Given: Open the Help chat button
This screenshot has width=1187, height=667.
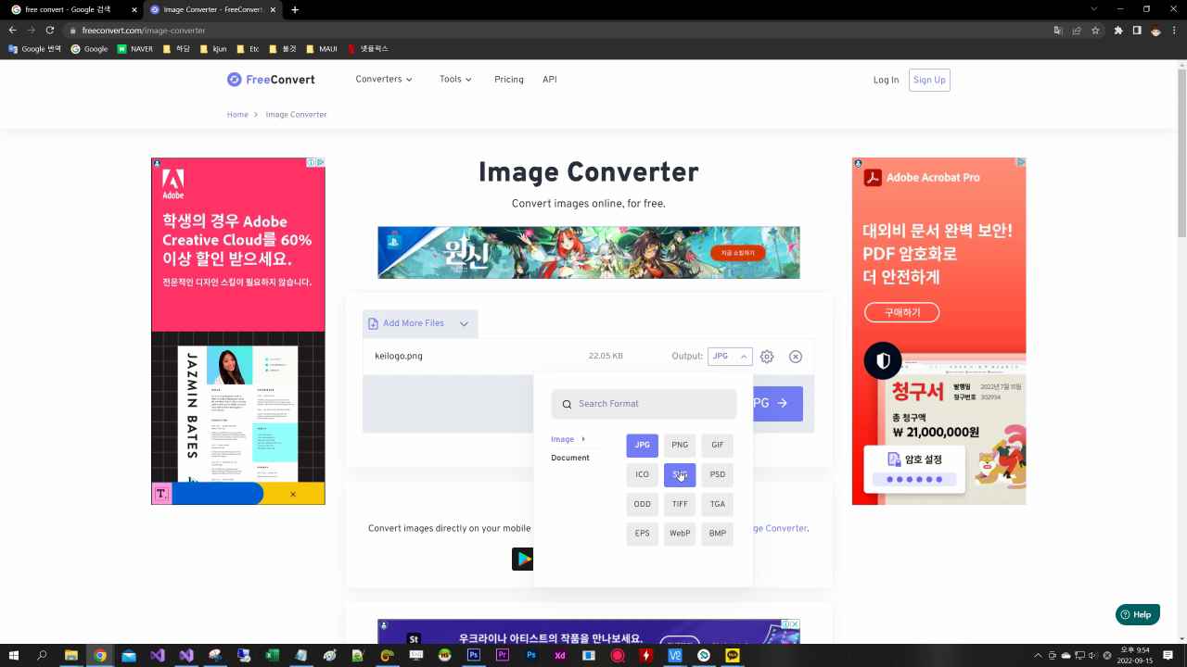Looking at the screenshot, I should point(1137,614).
